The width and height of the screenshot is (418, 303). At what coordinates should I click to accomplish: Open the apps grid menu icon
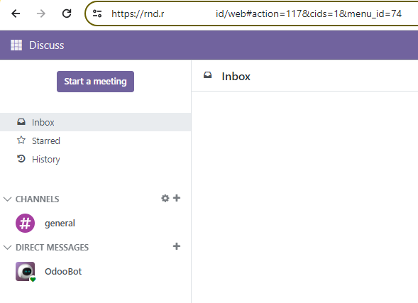tap(16, 45)
